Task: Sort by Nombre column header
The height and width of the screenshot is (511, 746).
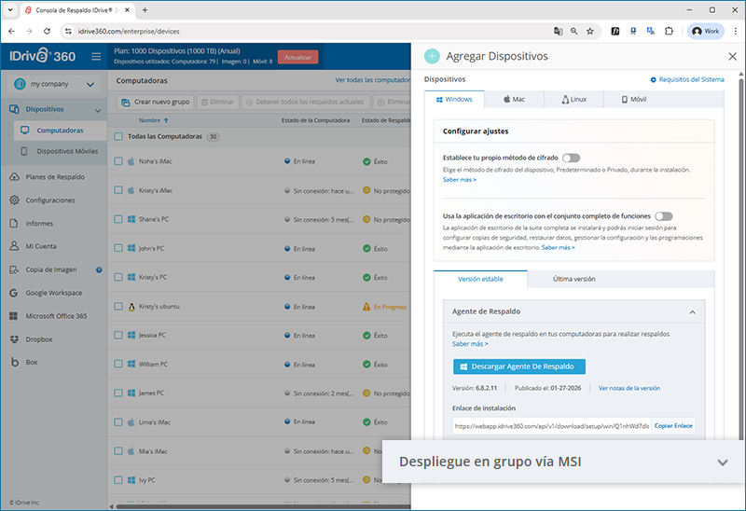Action: (153, 120)
